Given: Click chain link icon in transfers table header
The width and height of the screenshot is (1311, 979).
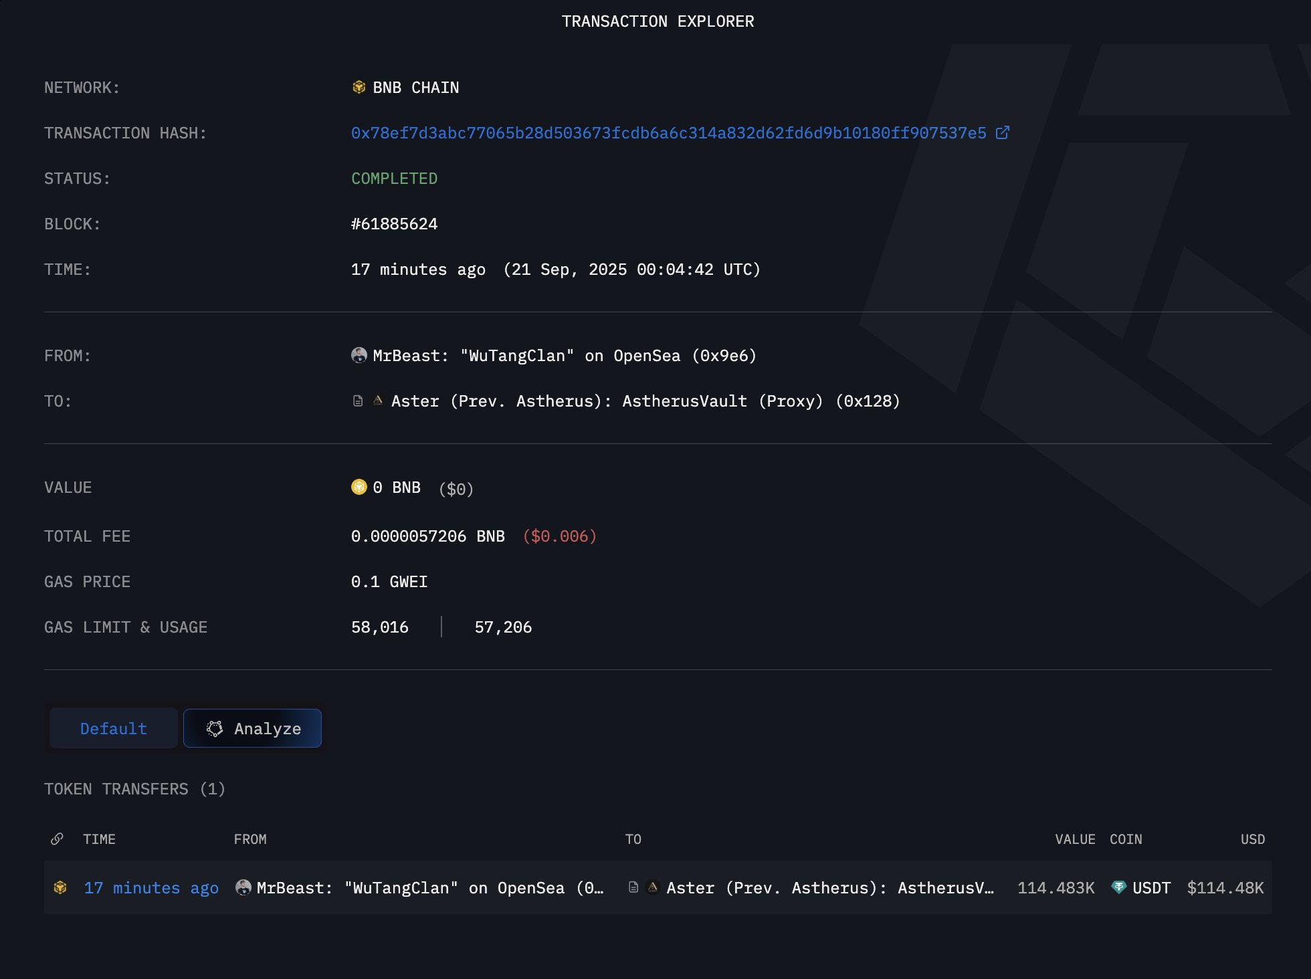Looking at the screenshot, I should coord(58,839).
